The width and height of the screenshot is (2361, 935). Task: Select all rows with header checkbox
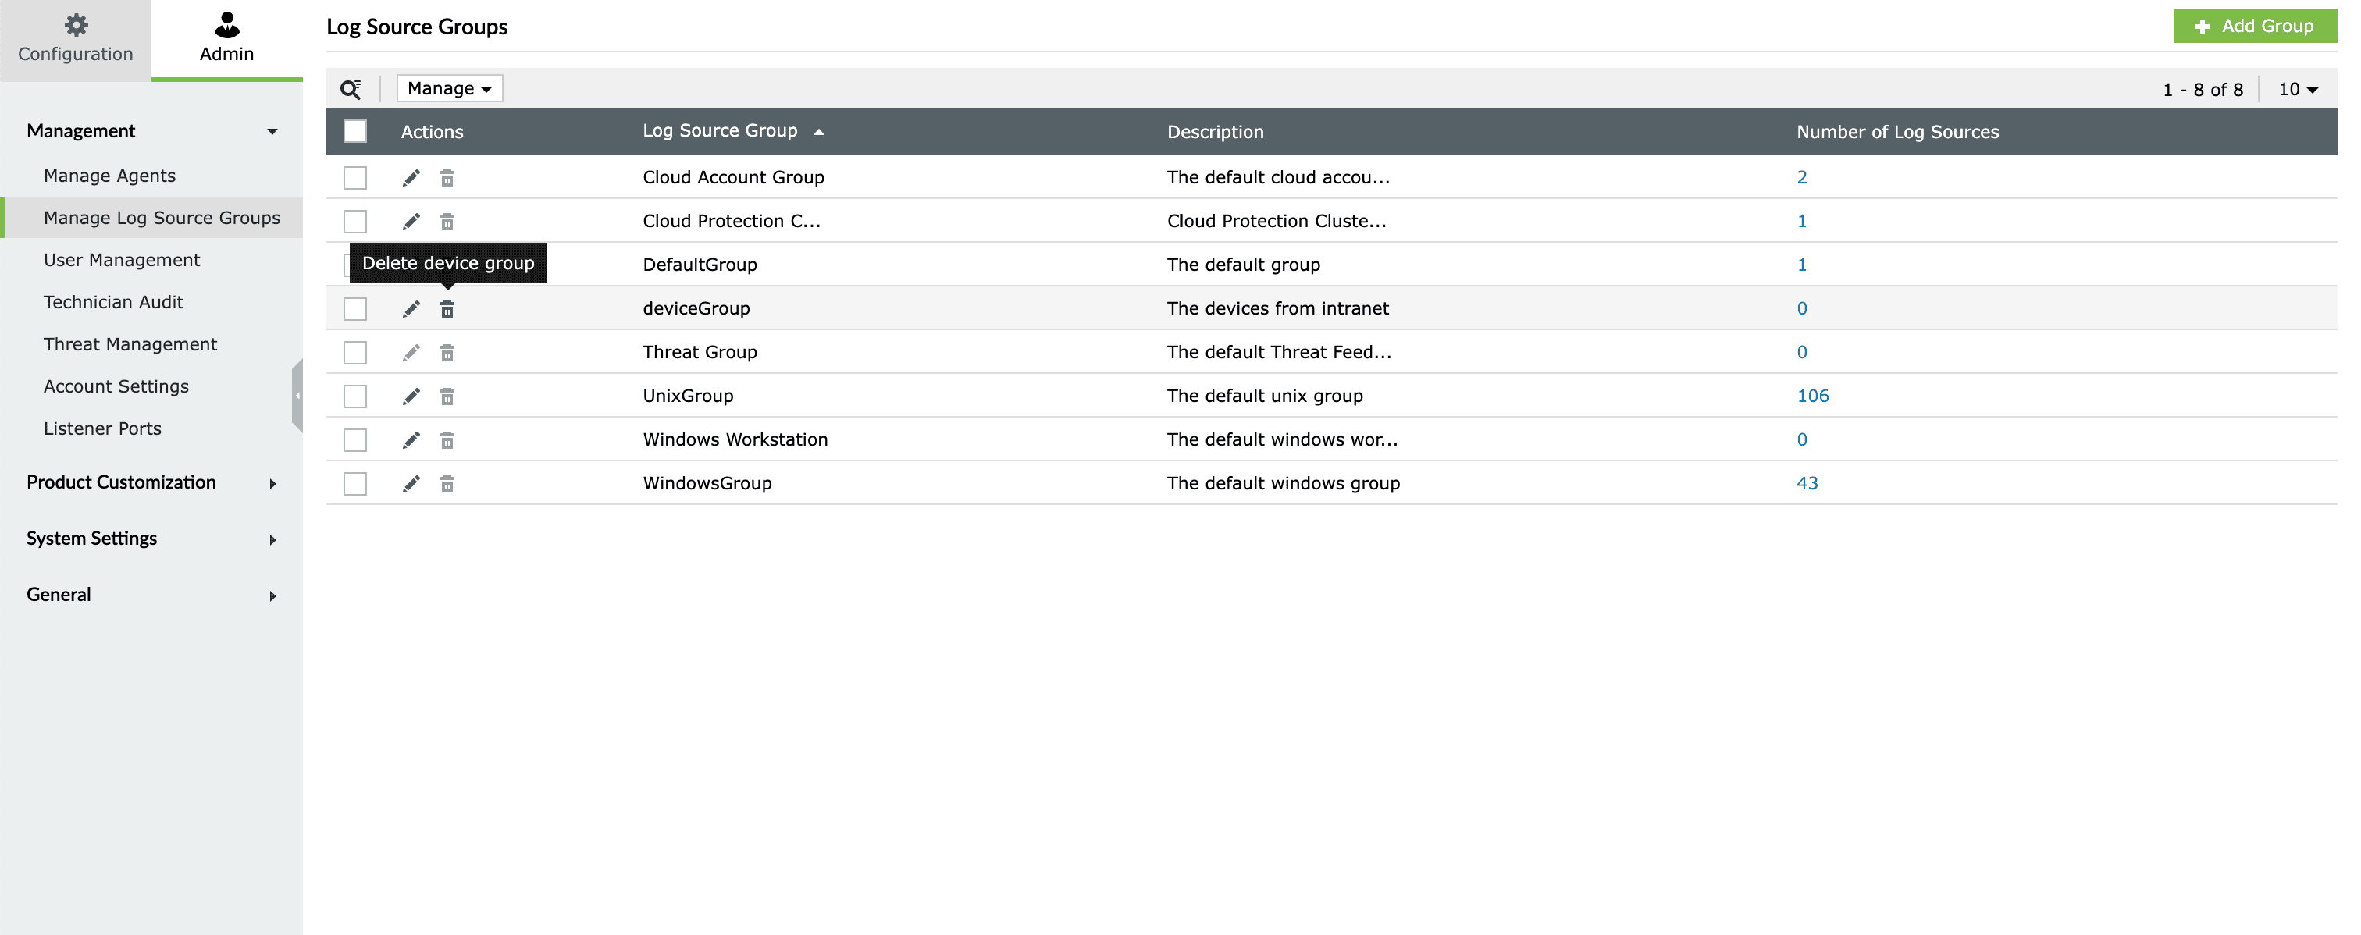coord(354,131)
